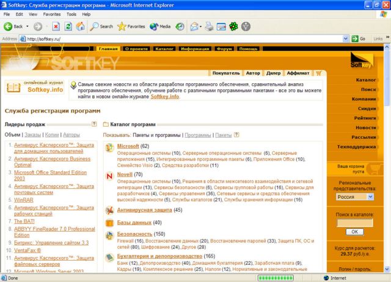391x282 pixels.
Task: Click the Mail envelope toolbar icon
Action: point(194,26)
